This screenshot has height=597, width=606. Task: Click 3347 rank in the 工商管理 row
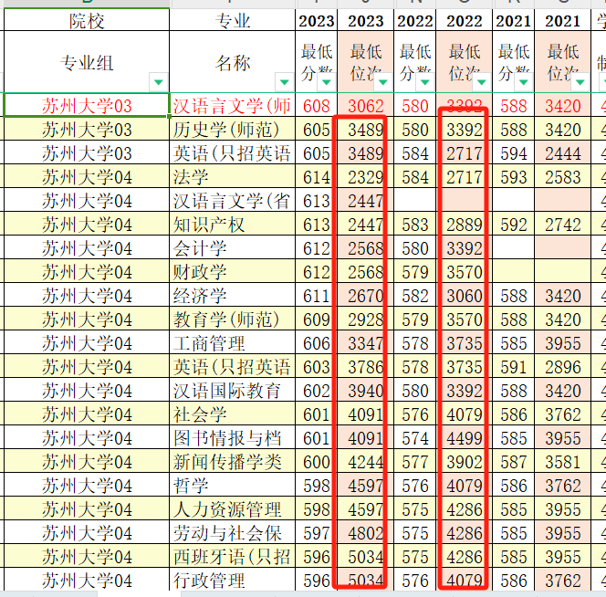click(366, 343)
